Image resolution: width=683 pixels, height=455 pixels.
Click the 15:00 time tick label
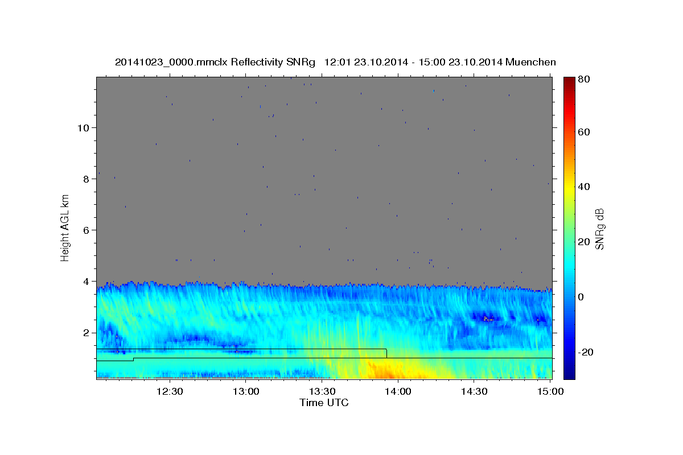[x=549, y=391]
